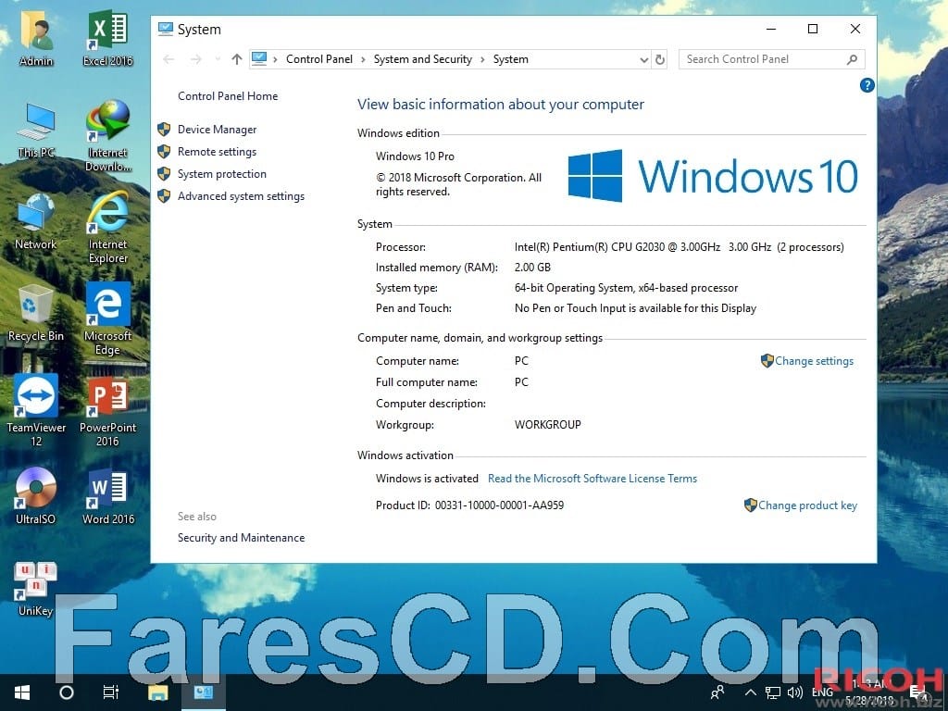This screenshot has width=948, height=711.
Task: Open Cortana search circle on the taskbar
Action: tap(67, 692)
